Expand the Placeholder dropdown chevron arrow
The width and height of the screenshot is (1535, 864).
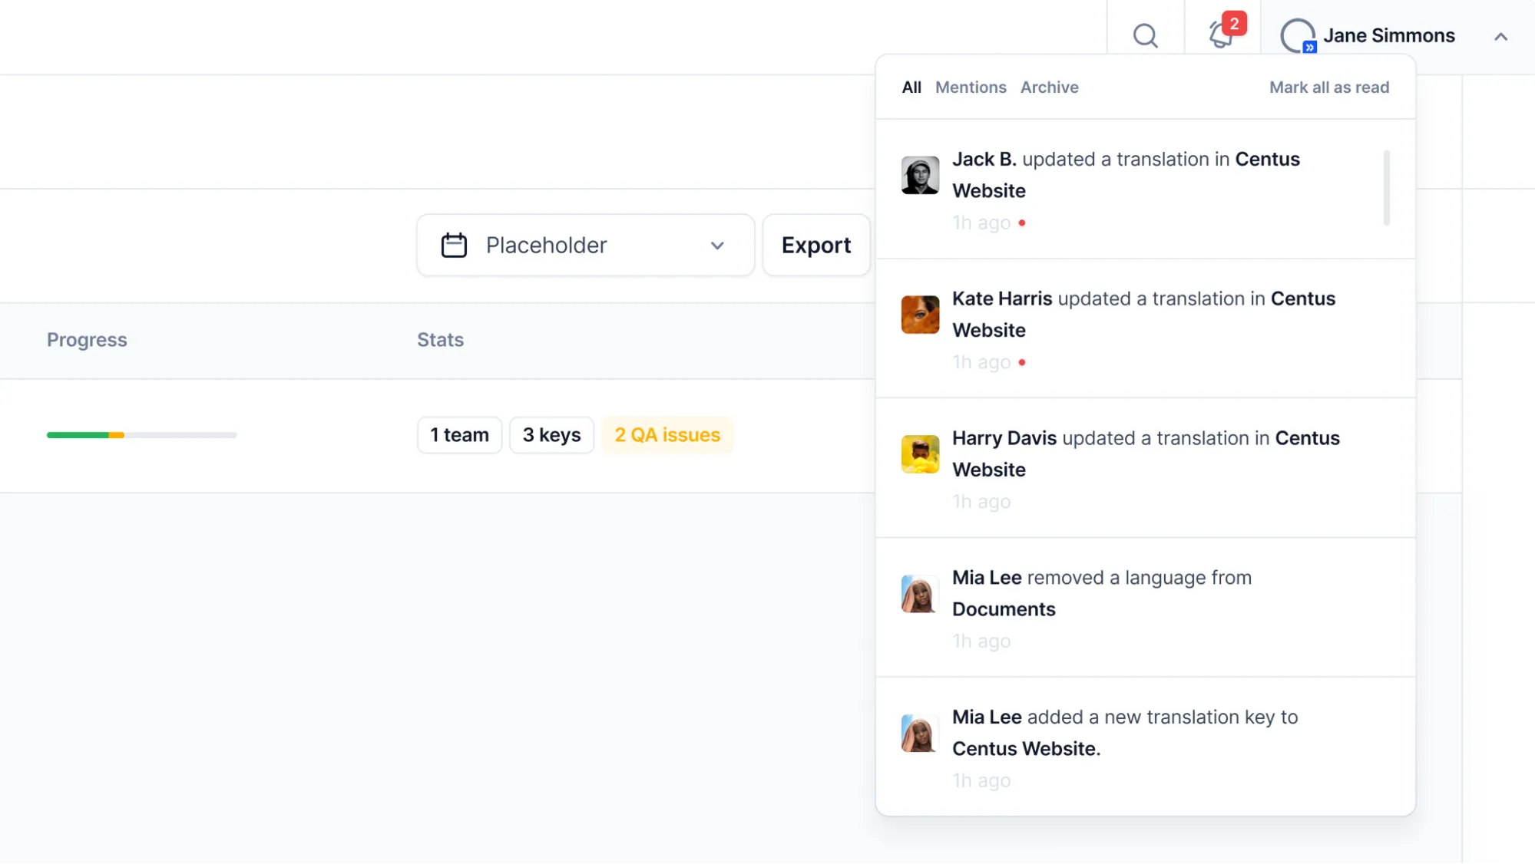pyautogui.click(x=716, y=246)
